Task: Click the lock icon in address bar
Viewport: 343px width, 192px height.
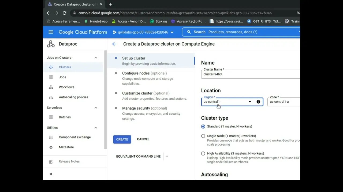Action: 74,13
